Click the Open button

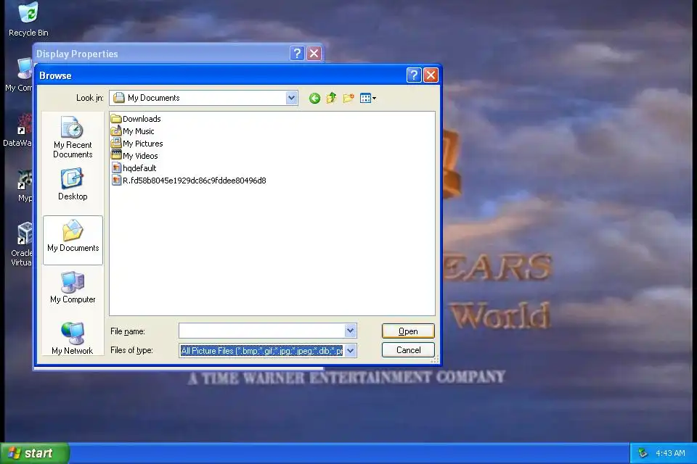tap(408, 331)
